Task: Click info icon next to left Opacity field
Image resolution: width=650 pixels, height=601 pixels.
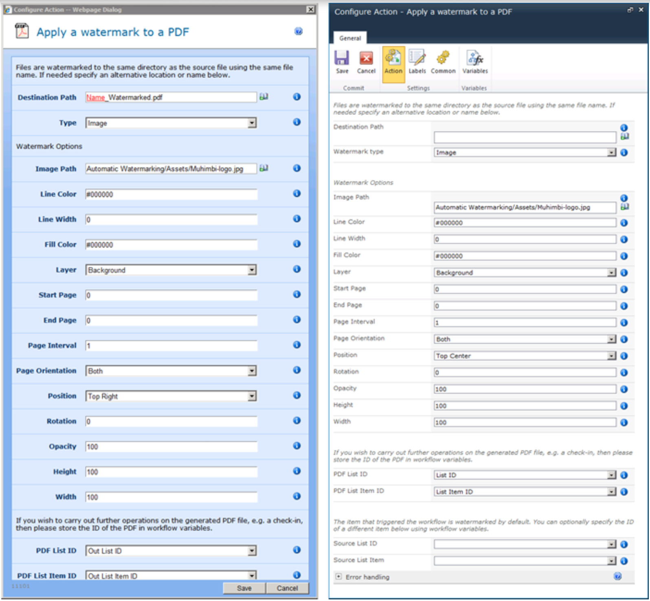Action: [x=297, y=446]
